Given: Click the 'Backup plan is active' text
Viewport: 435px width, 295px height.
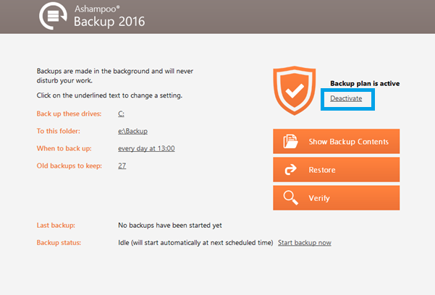Looking at the screenshot, I should pos(365,83).
